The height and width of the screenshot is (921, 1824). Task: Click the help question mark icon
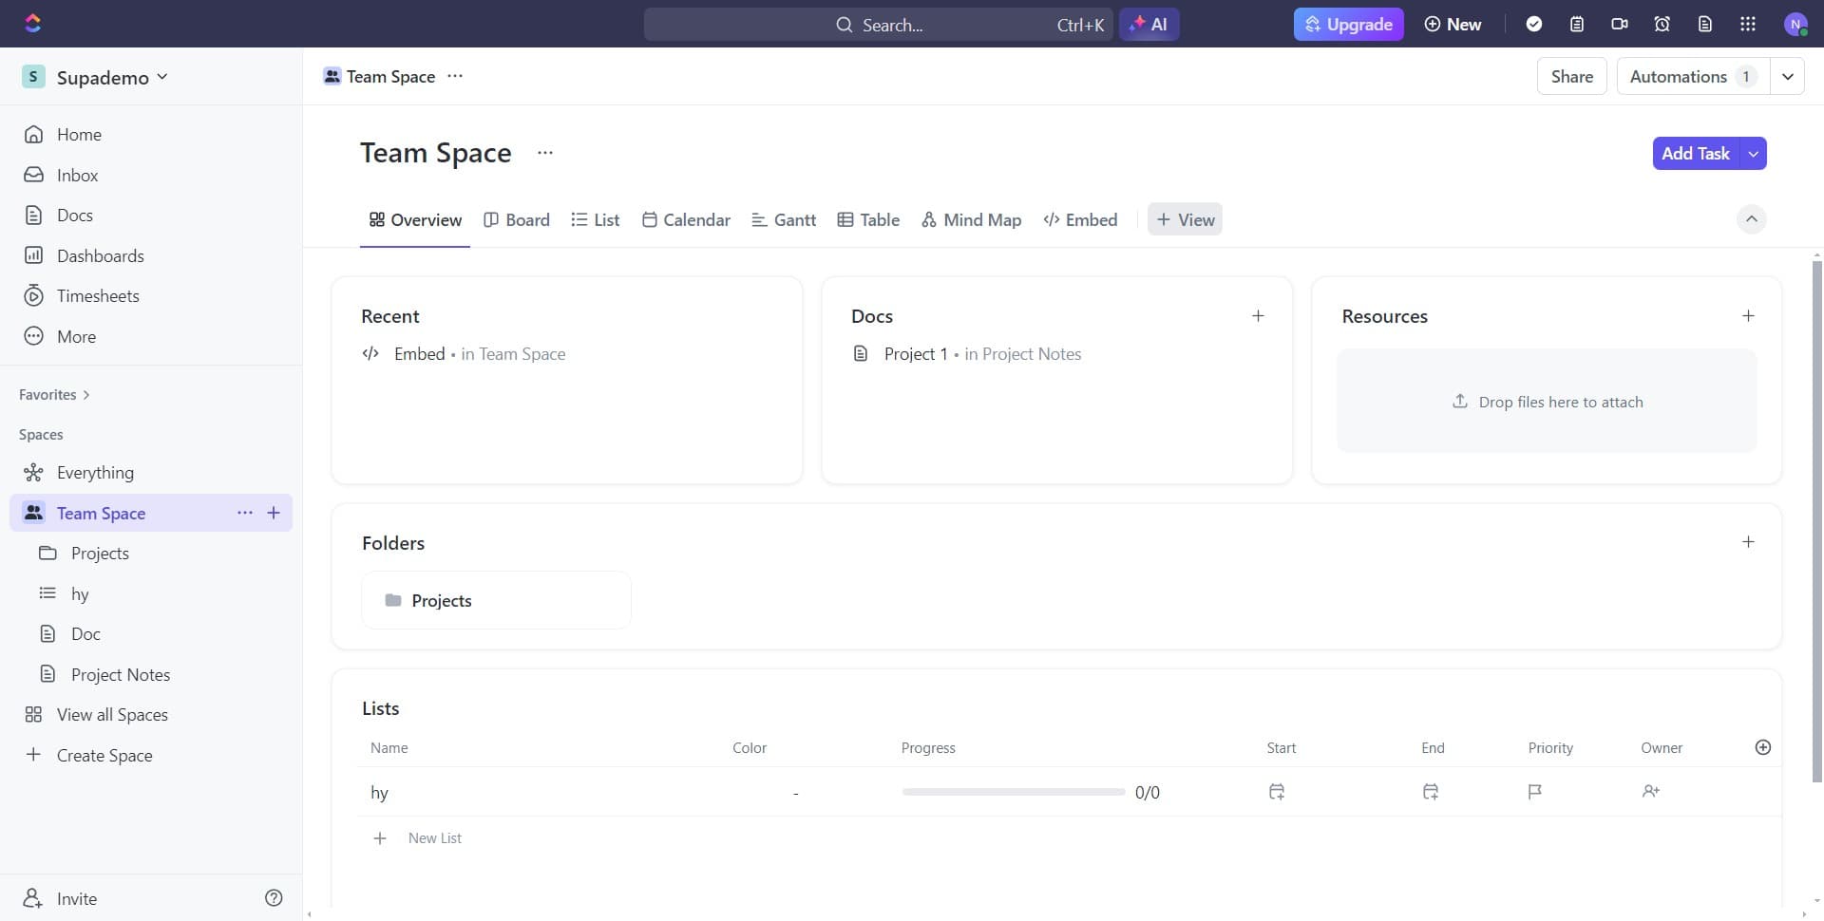274,898
